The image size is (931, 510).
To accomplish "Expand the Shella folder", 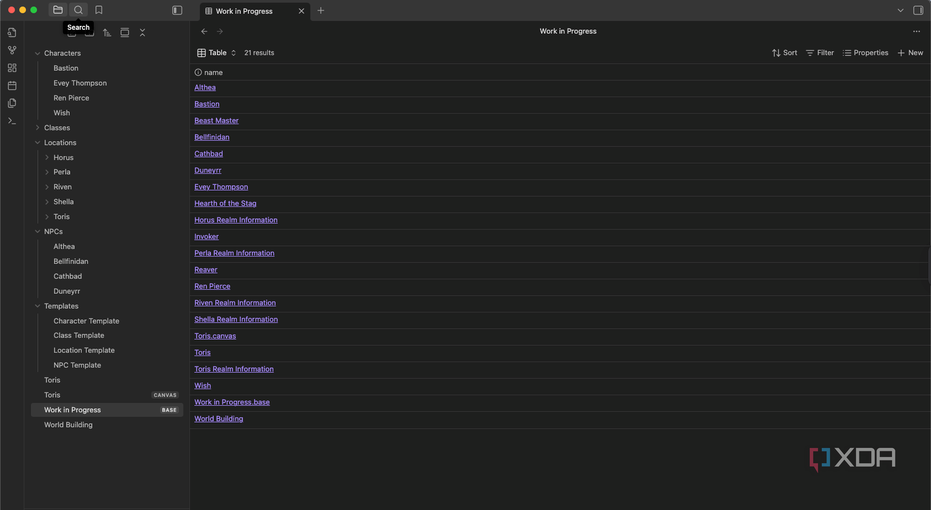I will coord(47,202).
